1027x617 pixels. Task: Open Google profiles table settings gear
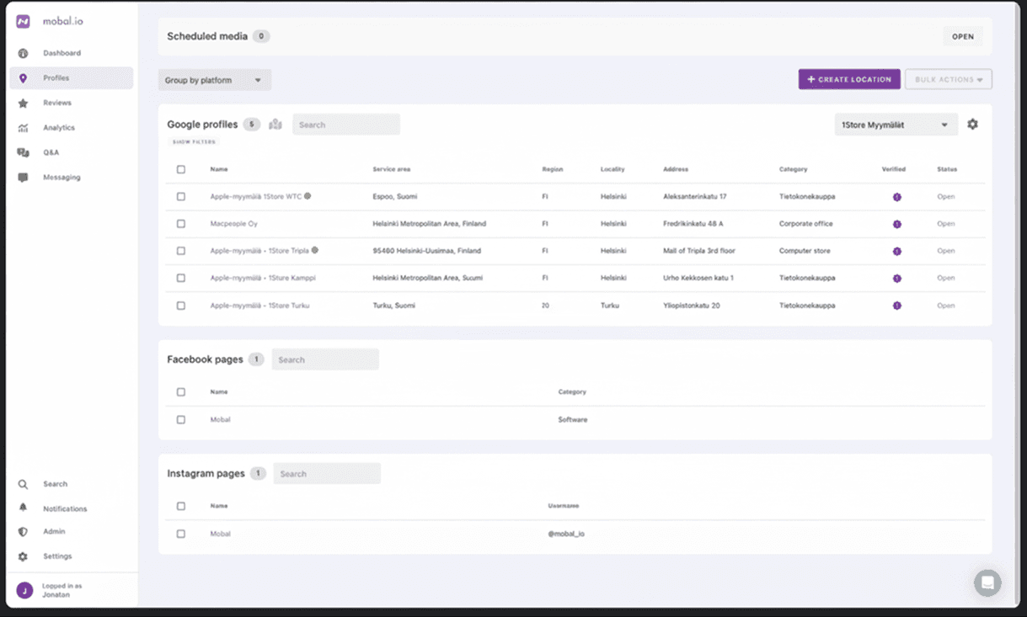[x=973, y=125]
